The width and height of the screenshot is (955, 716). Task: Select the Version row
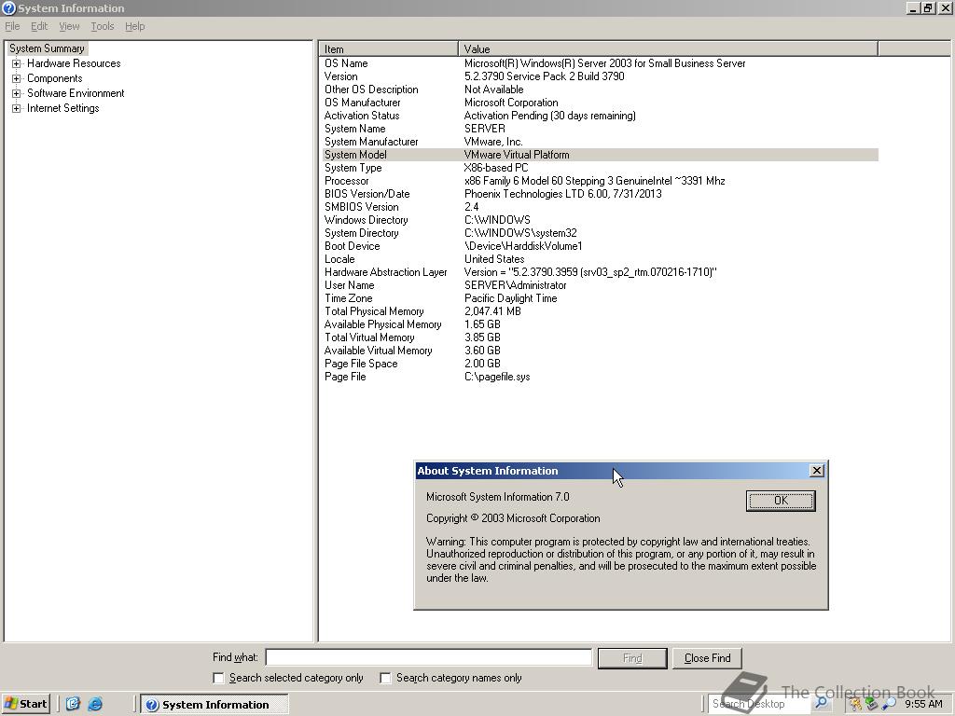pyautogui.click(x=600, y=76)
